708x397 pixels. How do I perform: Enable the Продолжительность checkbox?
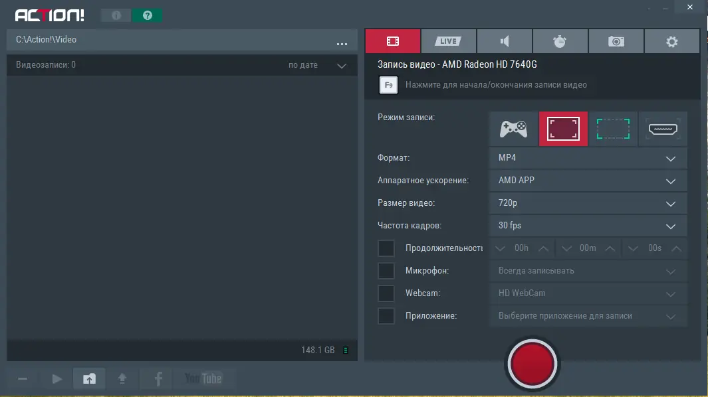pyautogui.click(x=386, y=248)
